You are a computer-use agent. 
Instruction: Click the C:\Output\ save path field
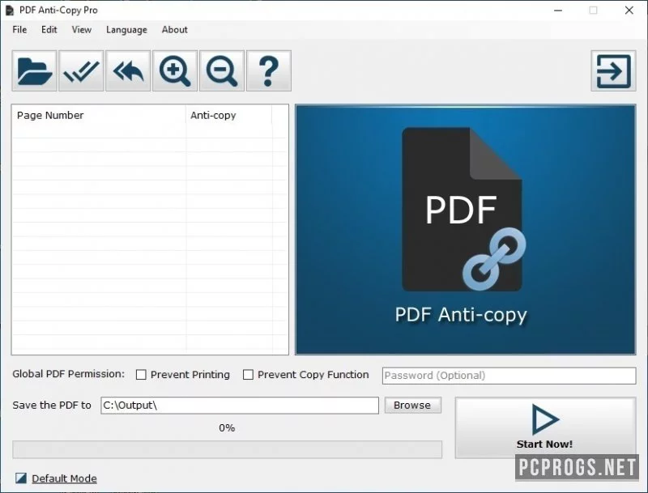pos(240,406)
